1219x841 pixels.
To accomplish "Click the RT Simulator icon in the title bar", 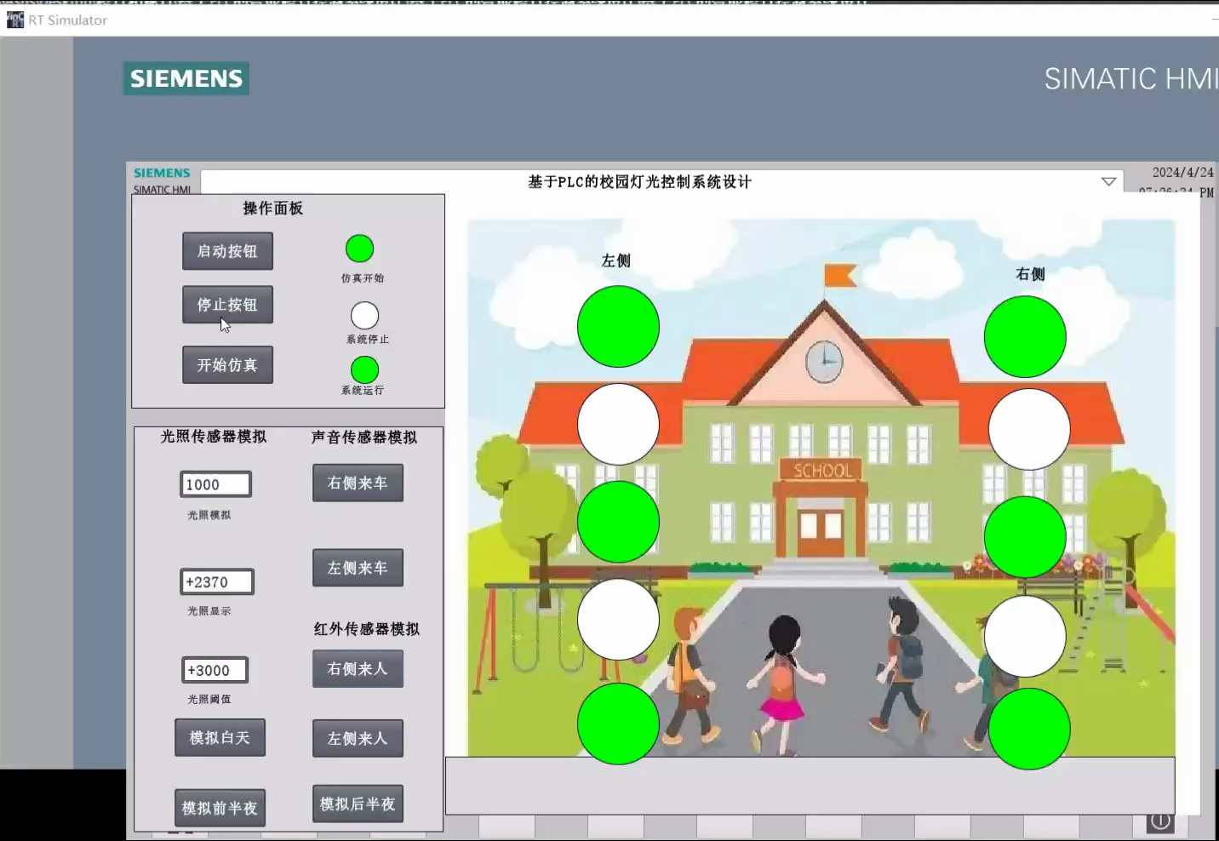I will click(x=14, y=19).
